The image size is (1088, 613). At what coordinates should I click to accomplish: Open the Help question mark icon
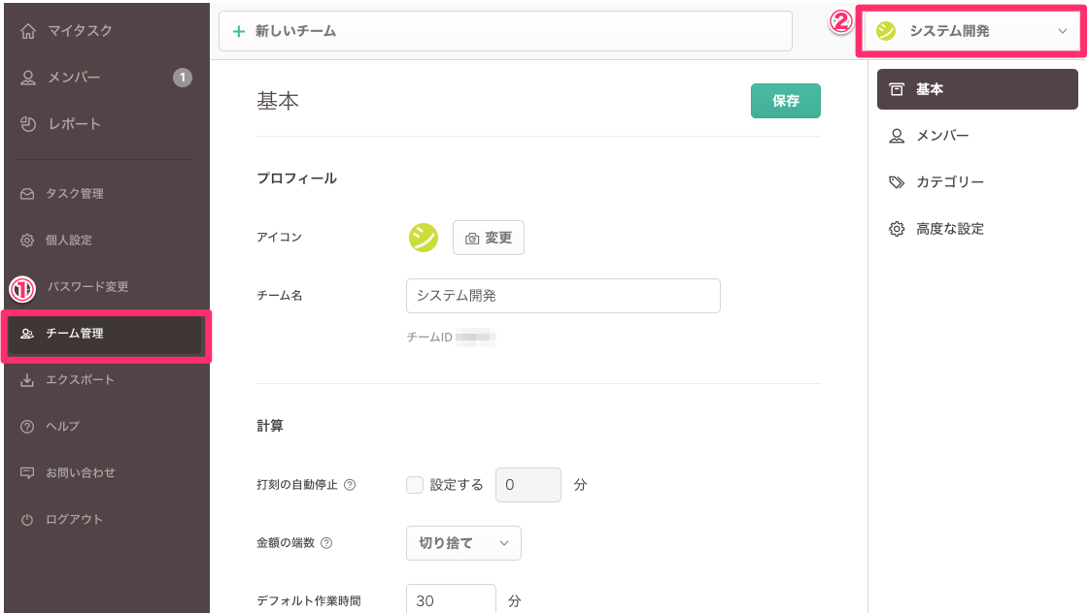[x=27, y=427]
